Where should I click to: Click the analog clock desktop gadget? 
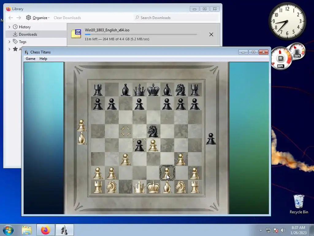tap(287, 21)
